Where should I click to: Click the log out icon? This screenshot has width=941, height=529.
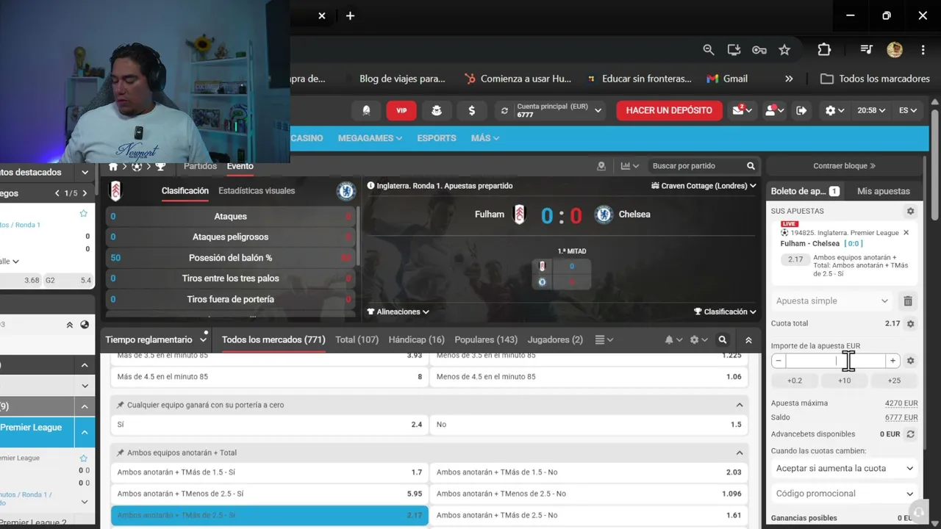801,110
